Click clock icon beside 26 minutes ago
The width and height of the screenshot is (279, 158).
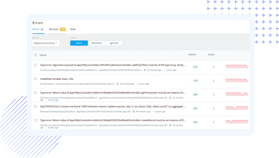(145, 70)
